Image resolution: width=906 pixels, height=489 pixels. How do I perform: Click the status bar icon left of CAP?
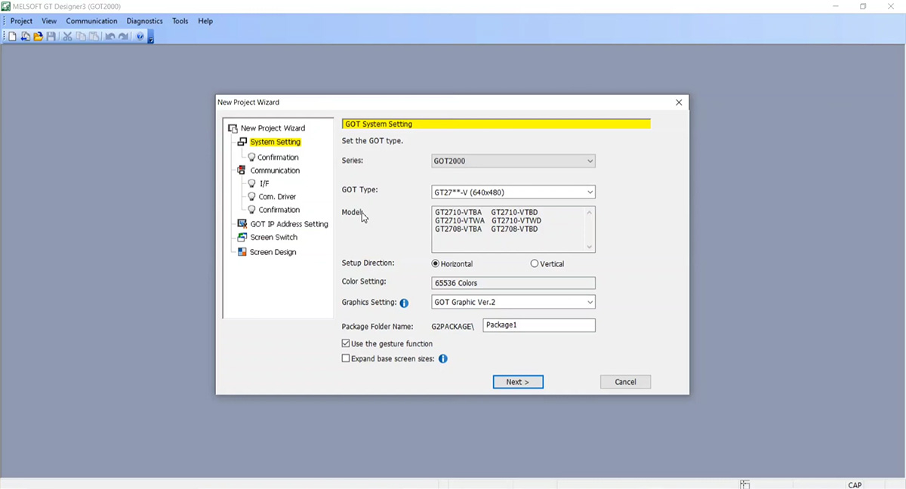click(x=745, y=484)
